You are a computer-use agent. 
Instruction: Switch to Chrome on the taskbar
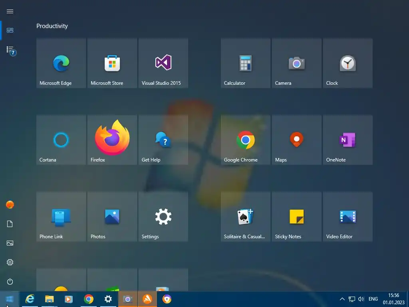pyautogui.click(x=88, y=299)
